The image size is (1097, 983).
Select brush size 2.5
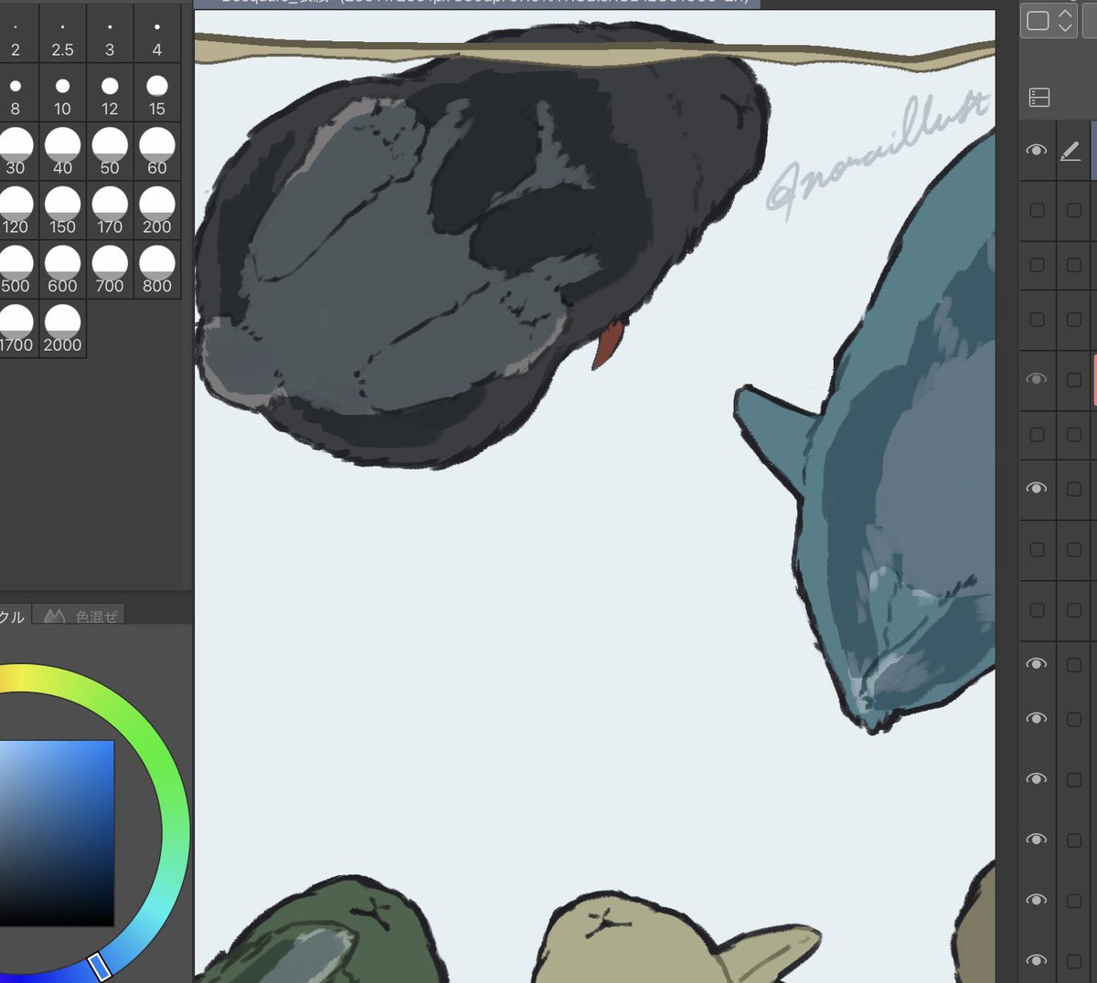(62, 34)
